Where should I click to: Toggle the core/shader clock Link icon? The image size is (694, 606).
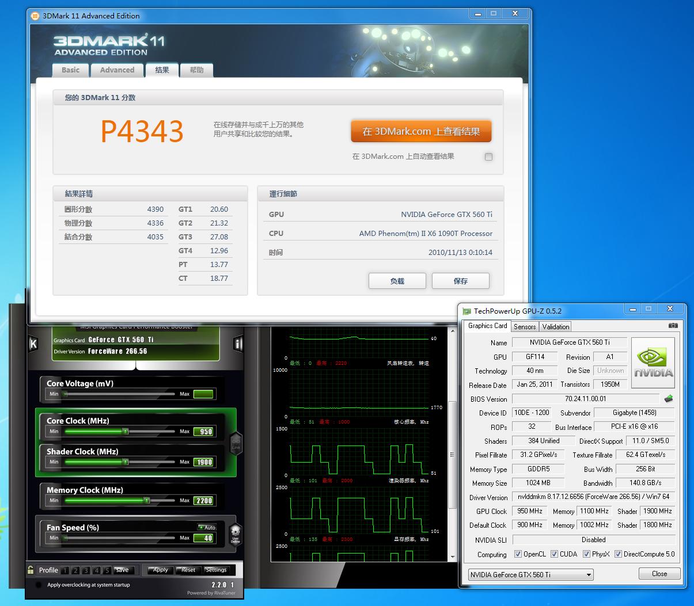236,443
